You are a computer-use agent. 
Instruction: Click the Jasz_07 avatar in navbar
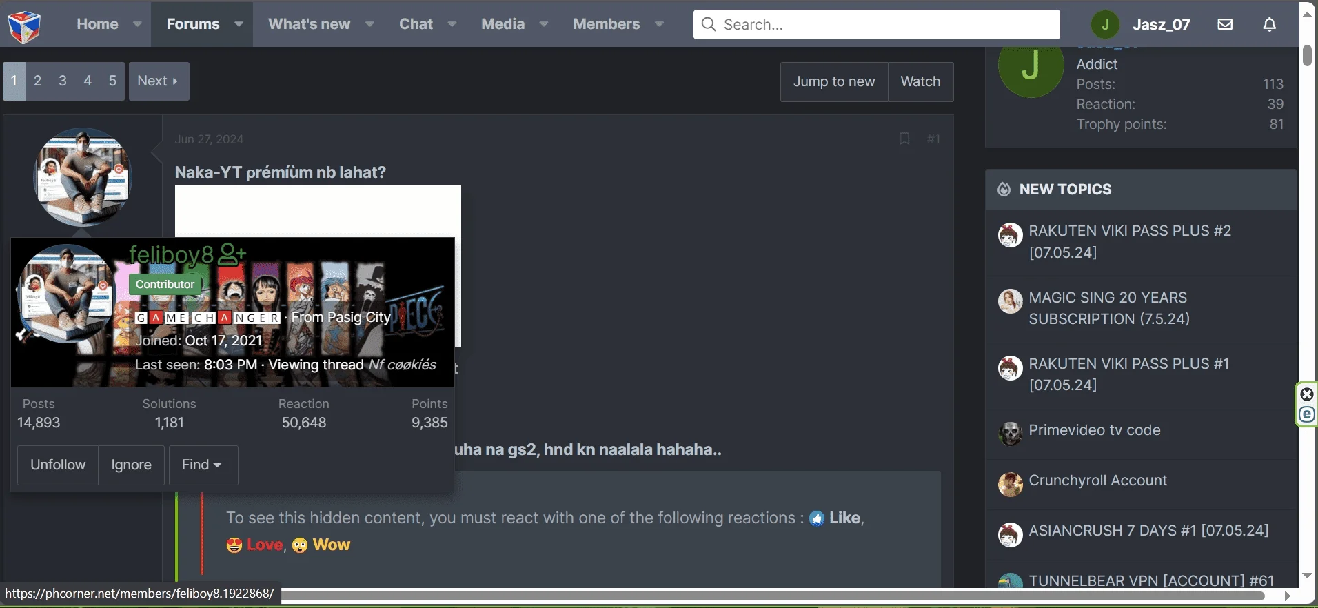1105,25
